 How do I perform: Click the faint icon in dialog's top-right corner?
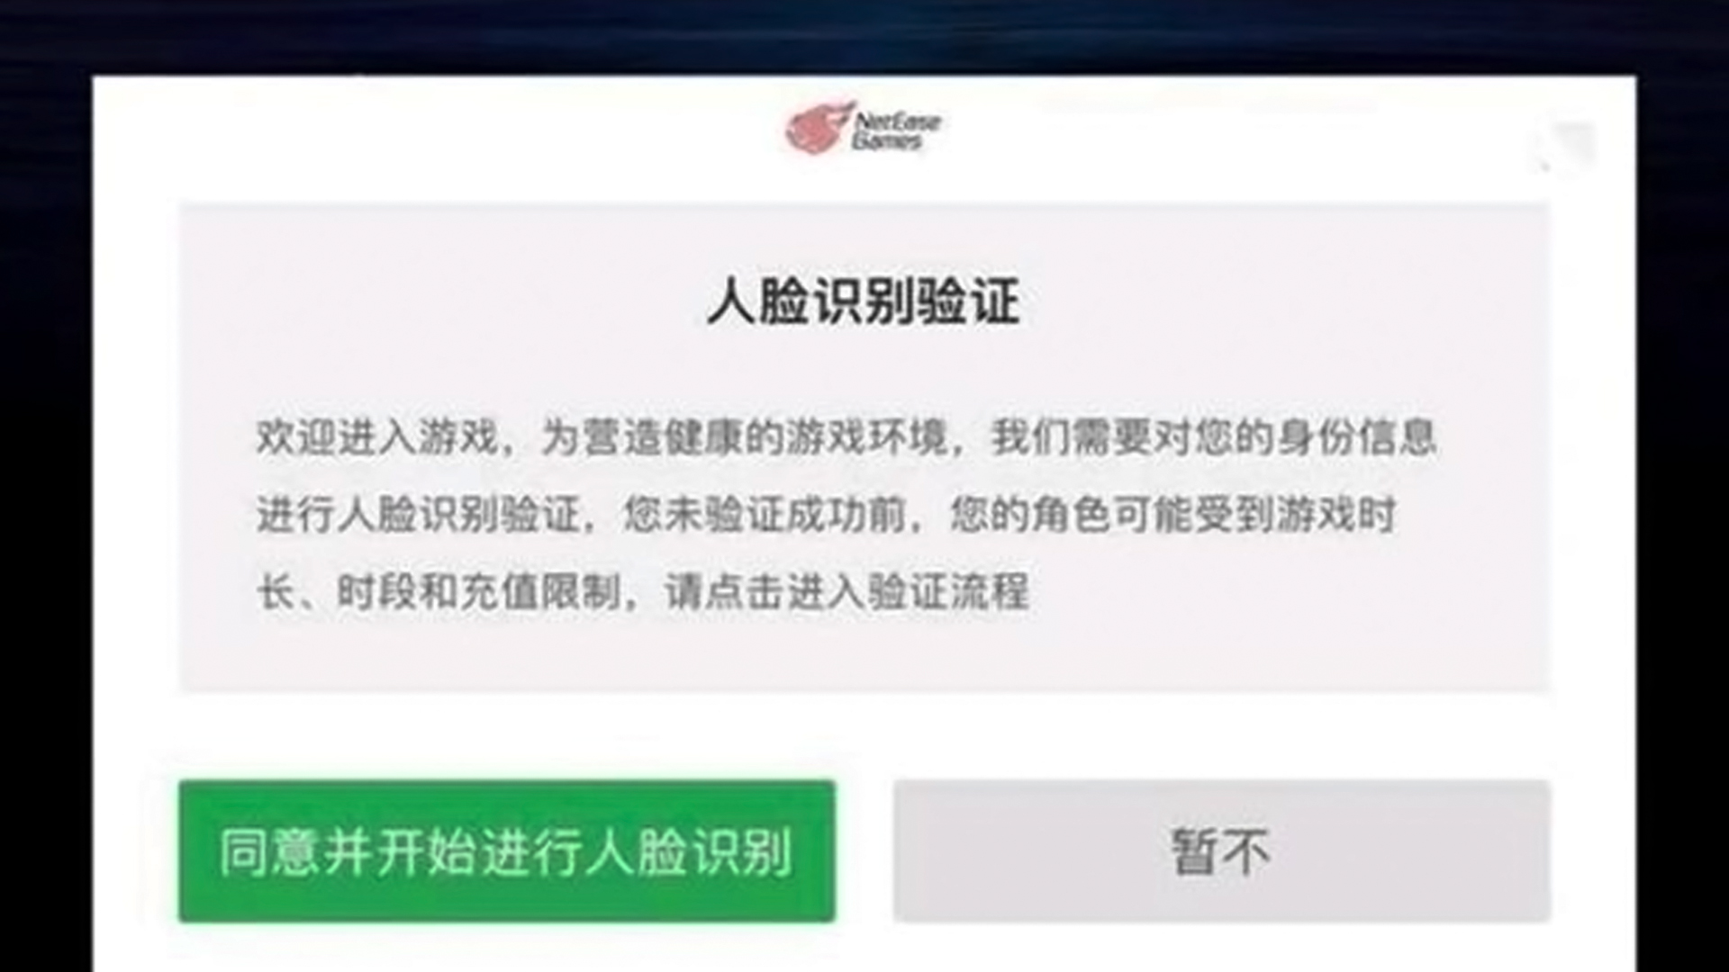point(1569,148)
